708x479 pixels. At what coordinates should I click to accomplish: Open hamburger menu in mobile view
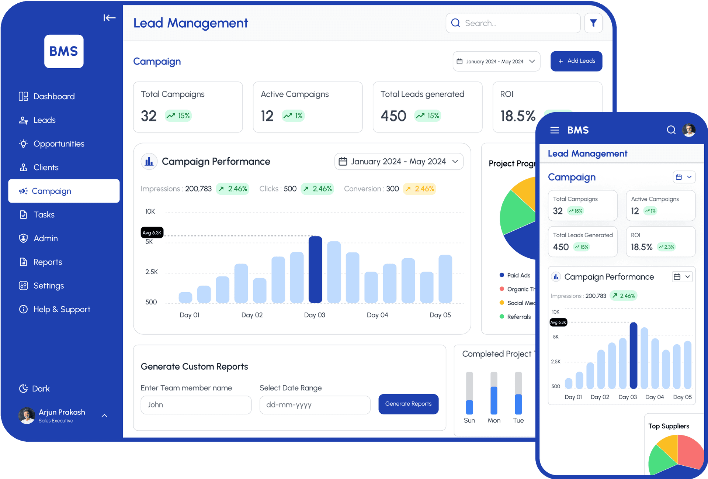coord(555,130)
